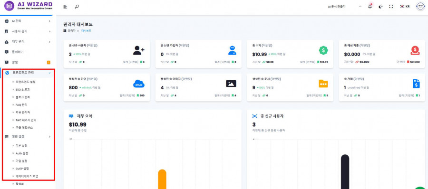The width and height of the screenshot is (428, 189).
Task: Toggle fullscreen mode icon
Action: [391, 7]
